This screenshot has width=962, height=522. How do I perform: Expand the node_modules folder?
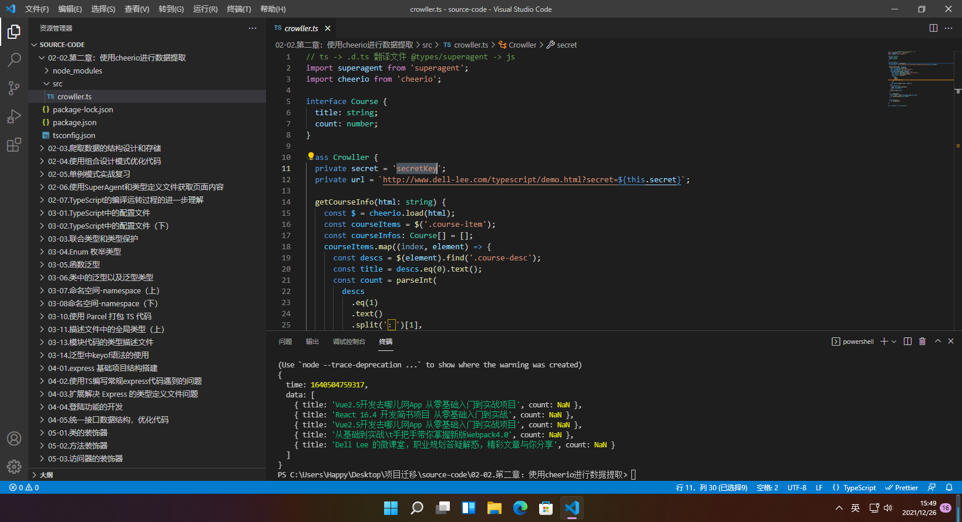point(147,71)
